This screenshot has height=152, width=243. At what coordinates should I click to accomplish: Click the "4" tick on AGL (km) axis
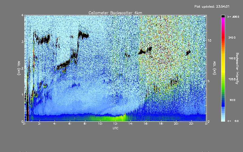tap(22, 16)
